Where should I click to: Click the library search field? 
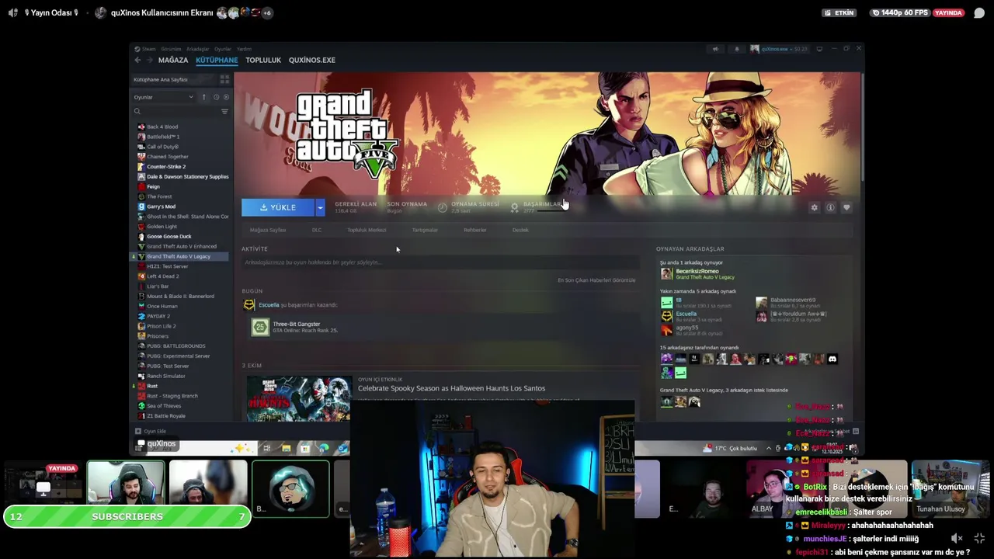175,112
